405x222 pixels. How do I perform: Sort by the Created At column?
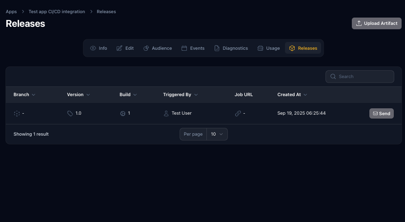click(x=292, y=95)
